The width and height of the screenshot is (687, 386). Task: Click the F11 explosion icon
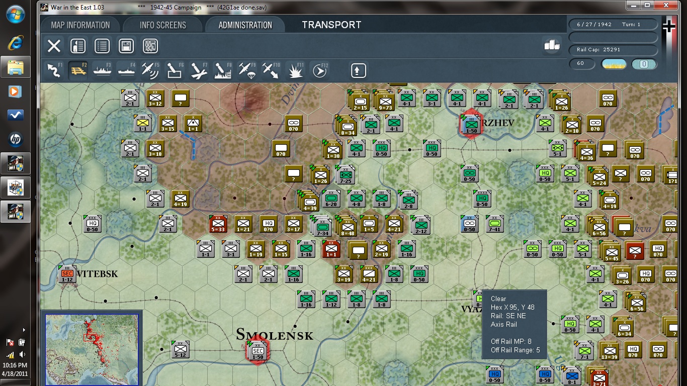[x=296, y=70]
